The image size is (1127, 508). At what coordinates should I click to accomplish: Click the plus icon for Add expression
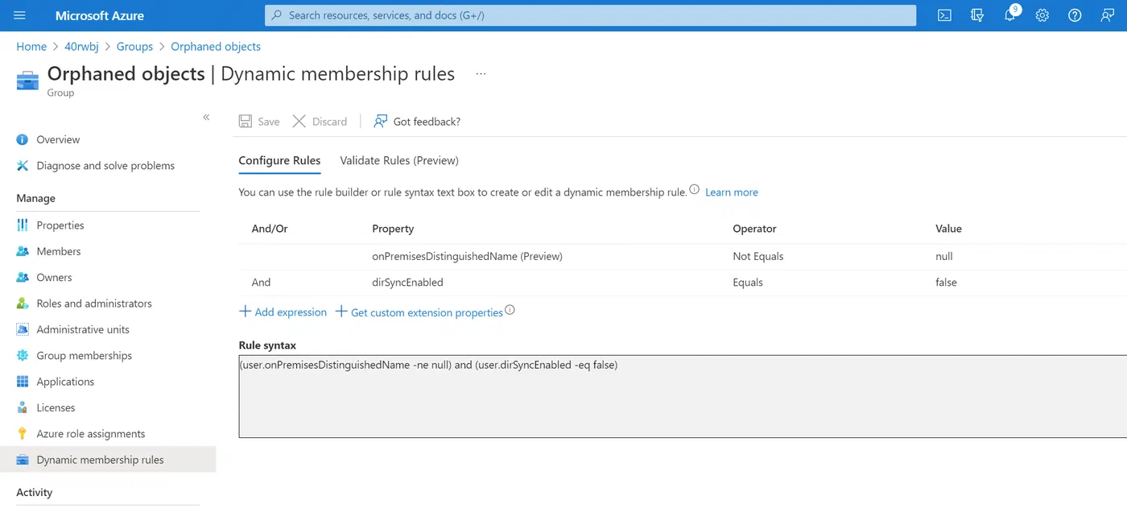coord(246,312)
